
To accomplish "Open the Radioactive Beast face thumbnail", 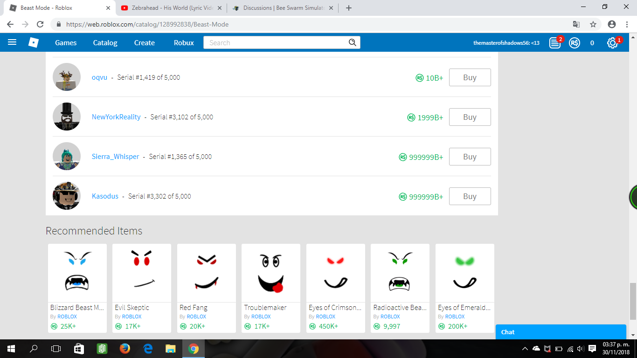I will 400,273.
